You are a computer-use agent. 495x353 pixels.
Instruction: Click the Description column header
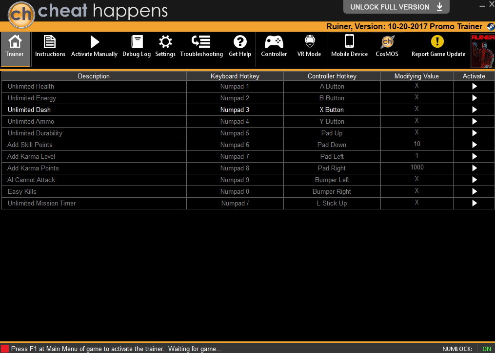(x=94, y=76)
